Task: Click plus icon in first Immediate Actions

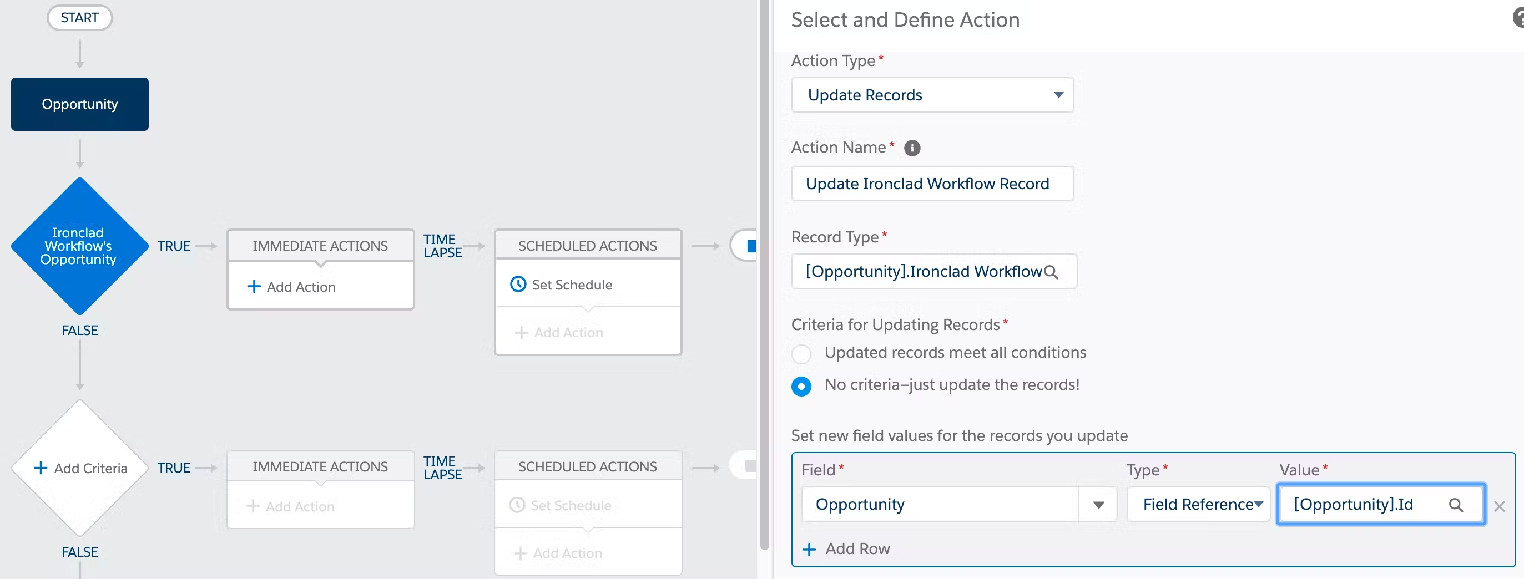Action: click(254, 286)
